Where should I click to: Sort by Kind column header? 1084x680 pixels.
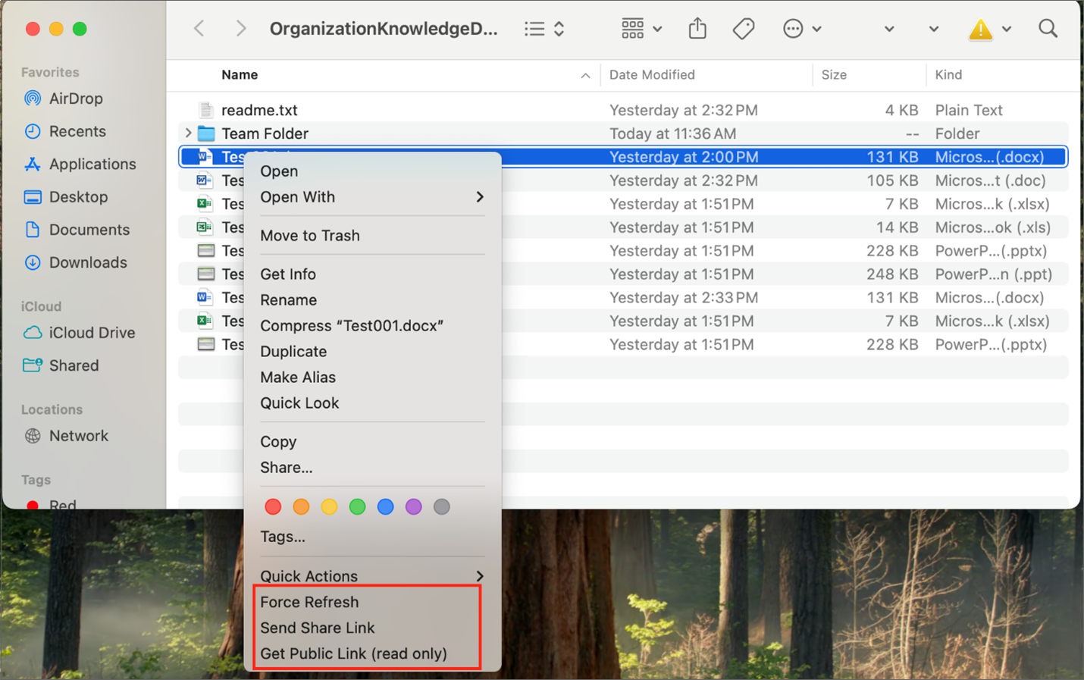coord(948,75)
